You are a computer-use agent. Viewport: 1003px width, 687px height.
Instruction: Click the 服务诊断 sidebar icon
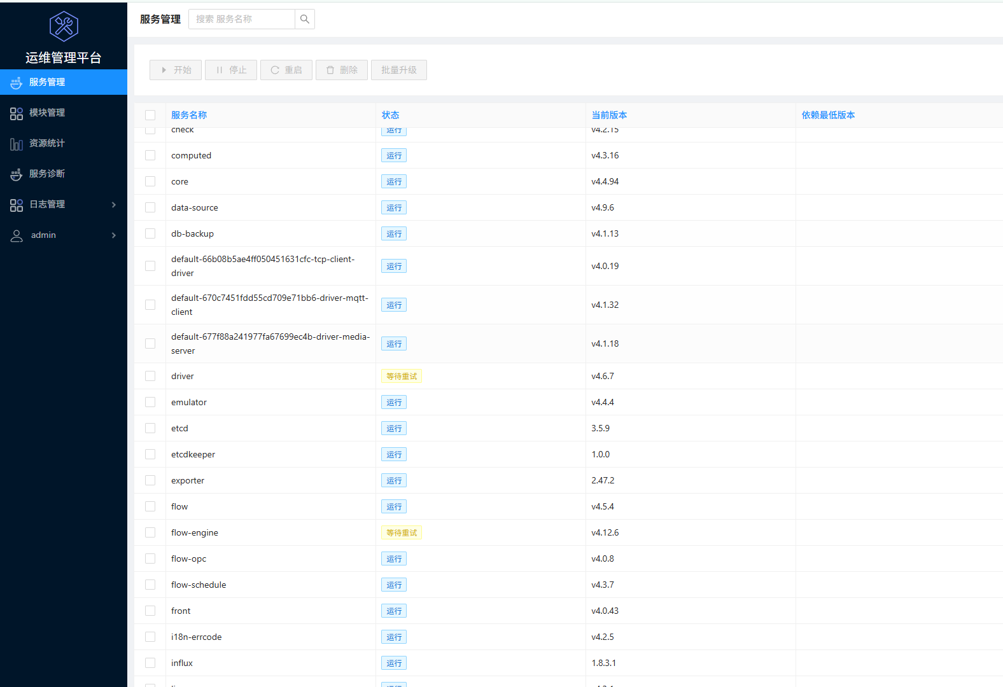[17, 174]
